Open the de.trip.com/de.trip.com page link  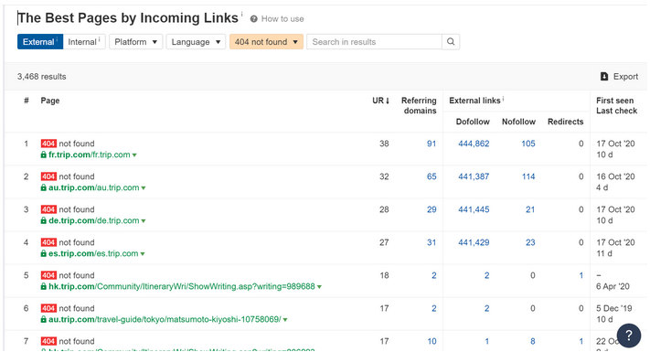93,220
